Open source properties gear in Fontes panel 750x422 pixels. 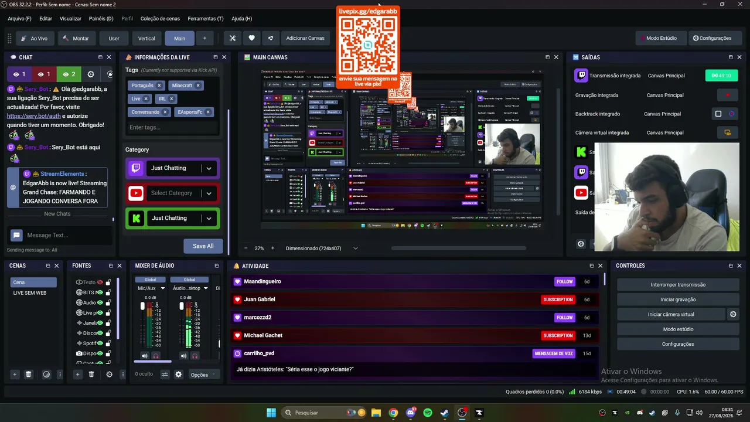109,374
